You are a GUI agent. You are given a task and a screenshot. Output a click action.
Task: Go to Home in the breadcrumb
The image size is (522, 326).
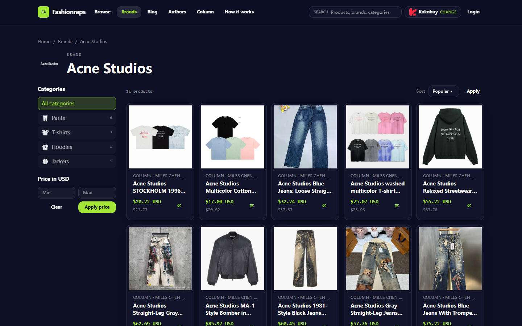click(44, 42)
